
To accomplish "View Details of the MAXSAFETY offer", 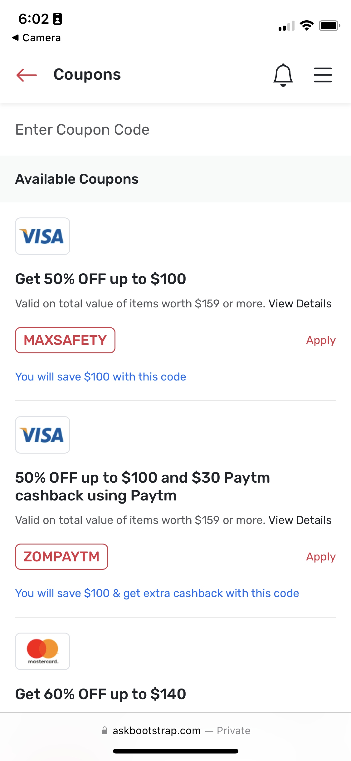I will click(x=300, y=304).
